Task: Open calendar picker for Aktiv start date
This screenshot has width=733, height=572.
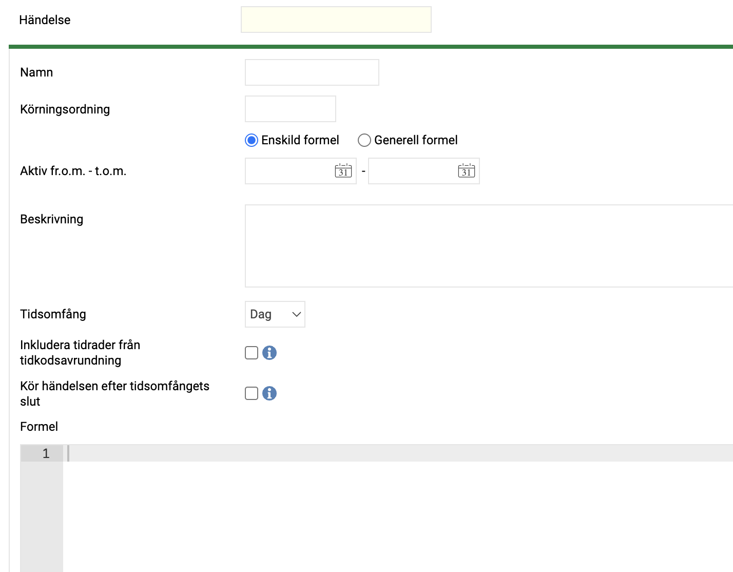Action: click(343, 171)
